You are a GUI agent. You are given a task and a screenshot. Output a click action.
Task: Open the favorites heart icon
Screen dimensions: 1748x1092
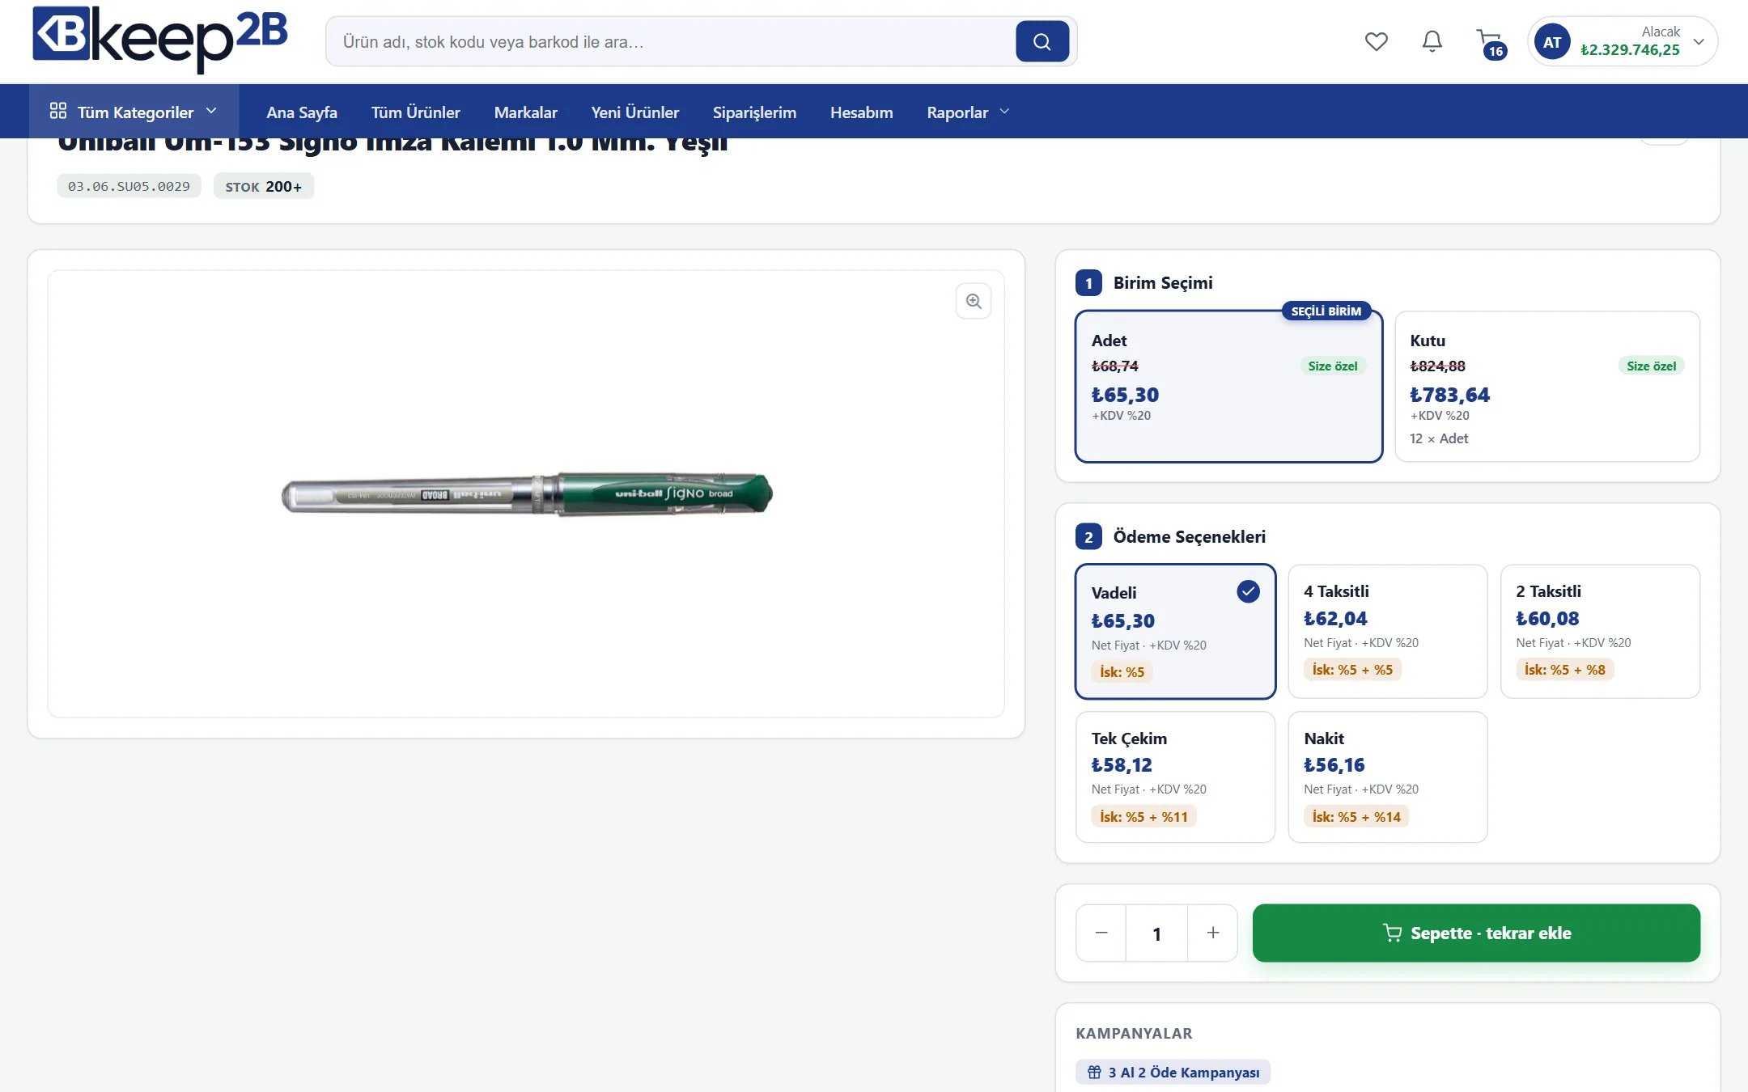(x=1376, y=41)
